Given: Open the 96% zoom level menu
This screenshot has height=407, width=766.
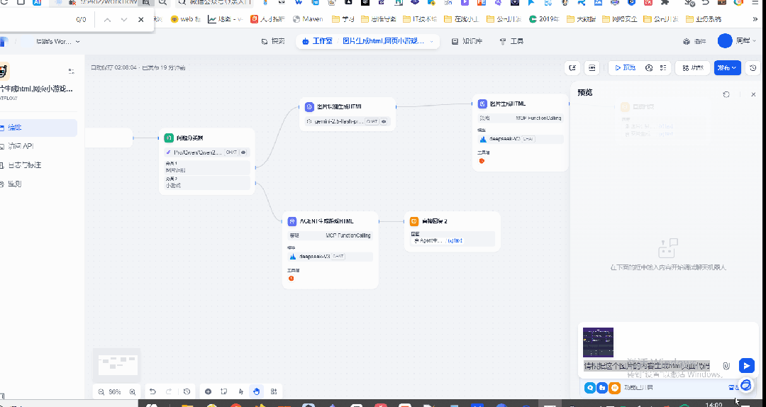Looking at the screenshot, I should tap(115, 392).
